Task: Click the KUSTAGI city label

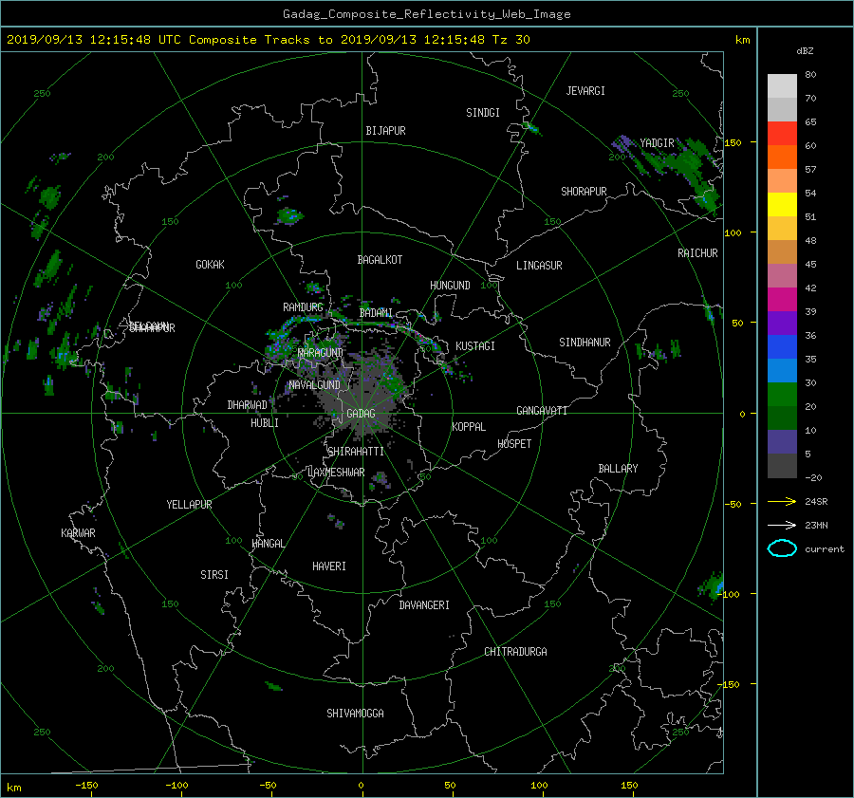Action: coord(475,346)
